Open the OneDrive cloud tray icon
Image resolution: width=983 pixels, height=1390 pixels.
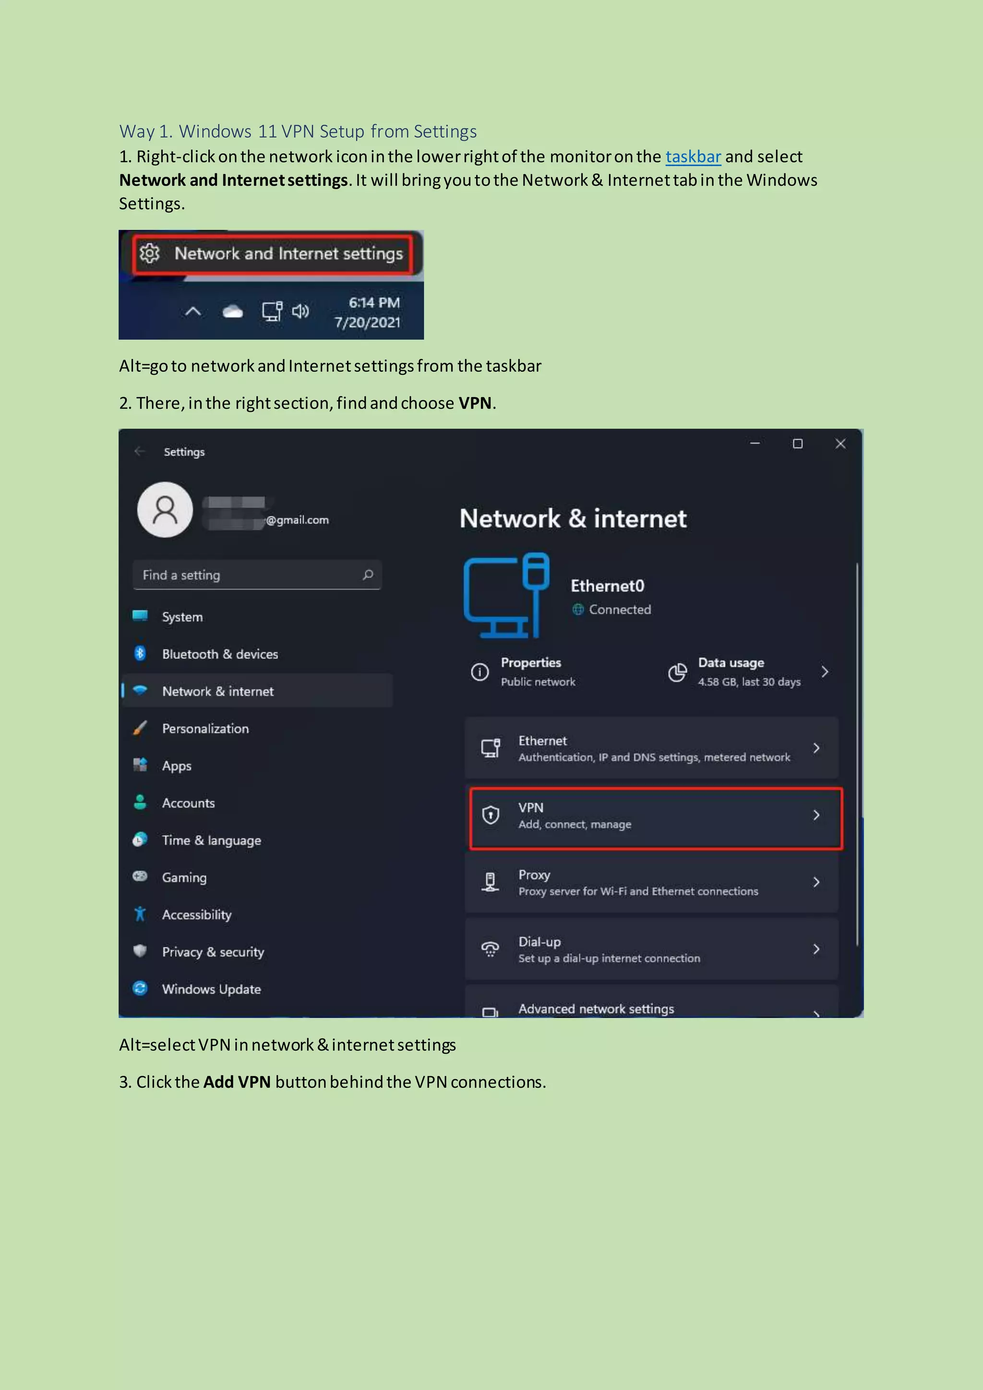point(232,312)
